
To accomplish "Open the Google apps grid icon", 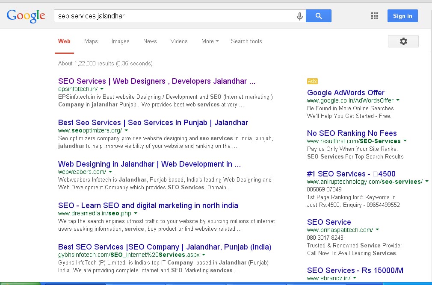I will [374, 16].
